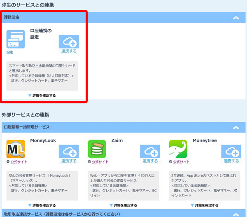Click the 連携設定 header label
This screenshot has height=217, width=247.
click(12, 17)
